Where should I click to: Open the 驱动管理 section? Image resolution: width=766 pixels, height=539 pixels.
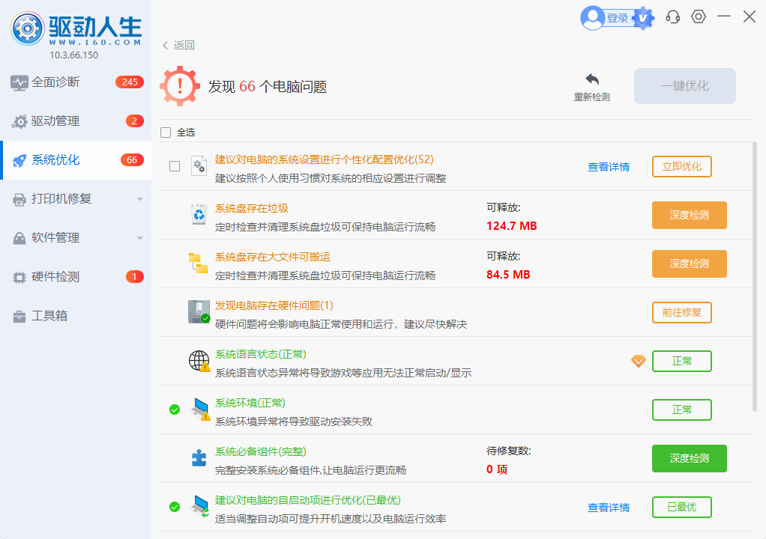76,121
